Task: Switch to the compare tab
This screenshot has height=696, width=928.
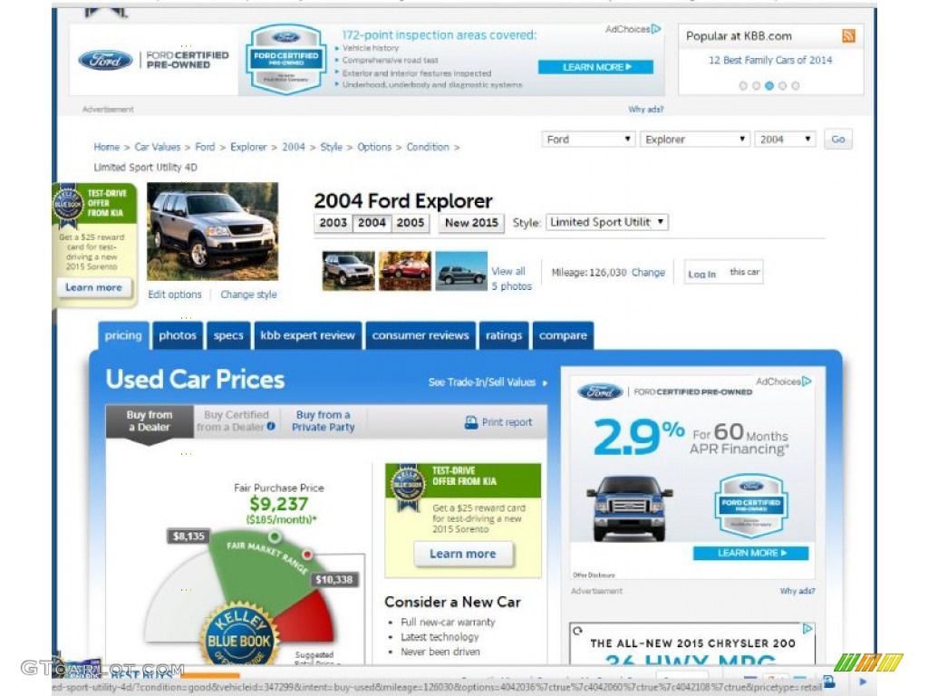Action: [x=563, y=335]
